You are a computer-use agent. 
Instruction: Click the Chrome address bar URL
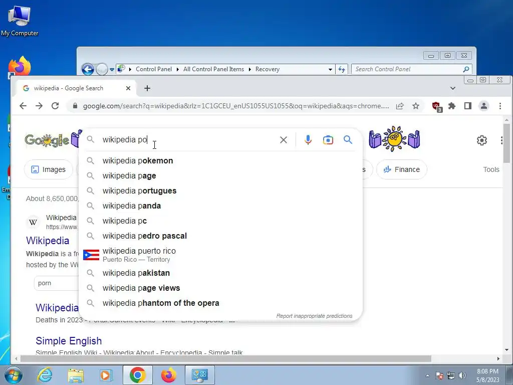[235, 106]
